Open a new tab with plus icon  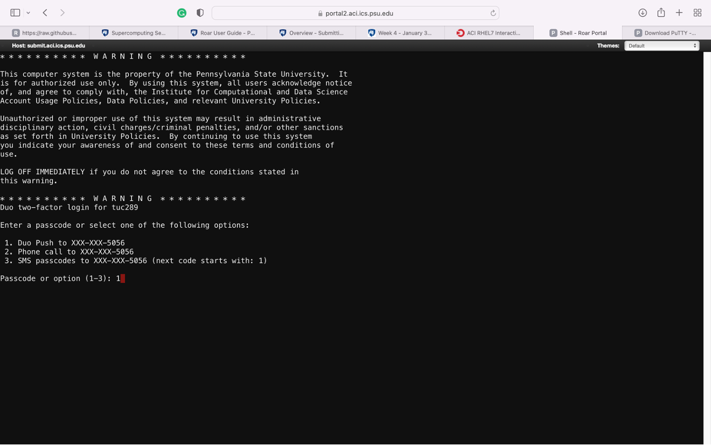(679, 13)
